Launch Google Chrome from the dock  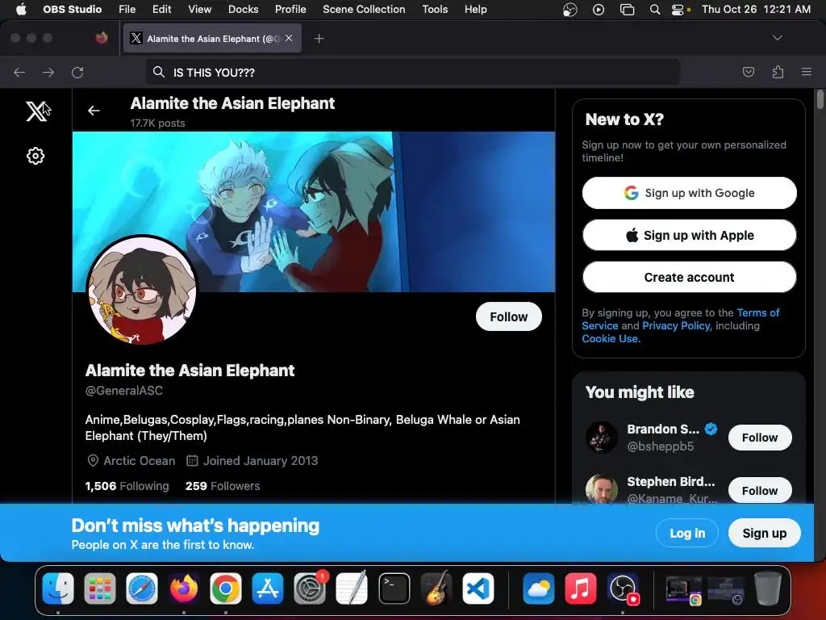[x=226, y=589]
